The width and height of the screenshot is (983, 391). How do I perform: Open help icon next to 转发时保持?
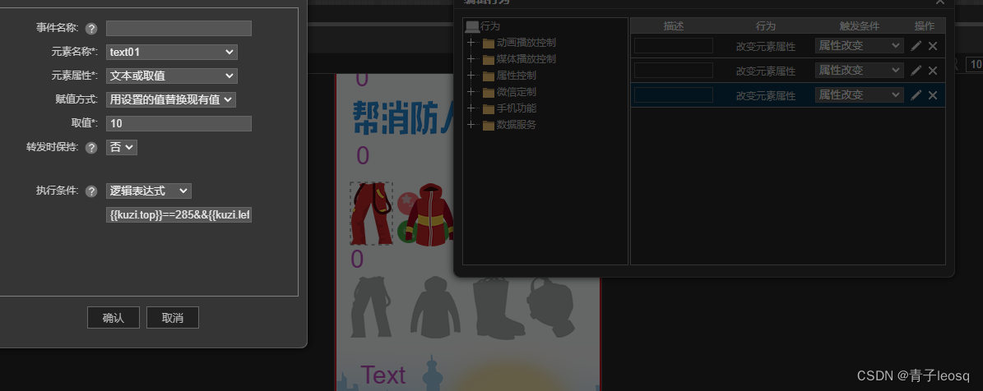91,148
